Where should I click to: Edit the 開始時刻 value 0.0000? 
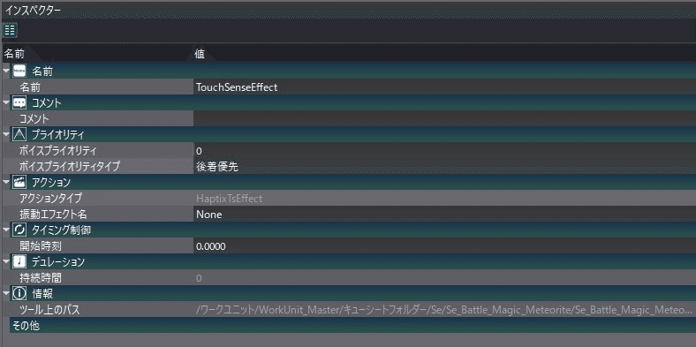(444, 245)
